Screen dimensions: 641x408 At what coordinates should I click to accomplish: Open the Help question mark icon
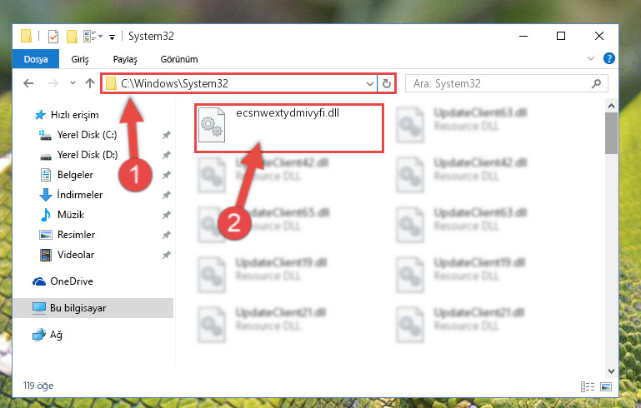(x=608, y=58)
